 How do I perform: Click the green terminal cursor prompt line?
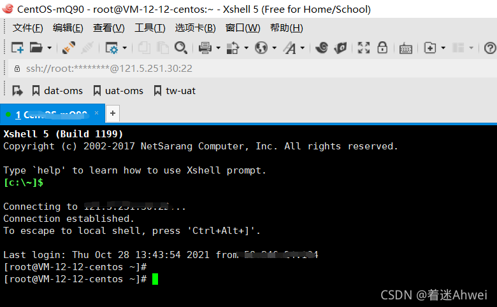click(x=80, y=279)
